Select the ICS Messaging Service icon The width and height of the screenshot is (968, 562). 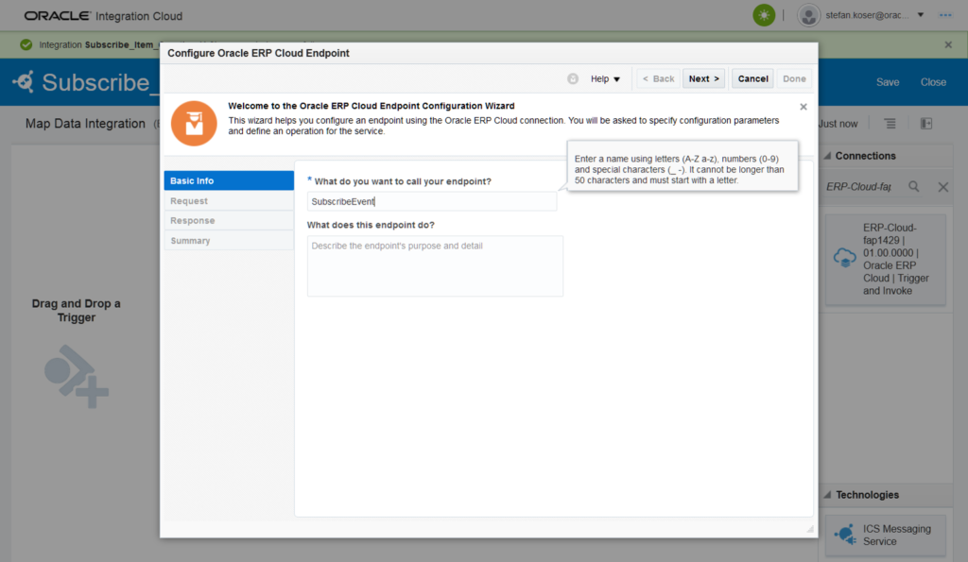(x=844, y=535)
